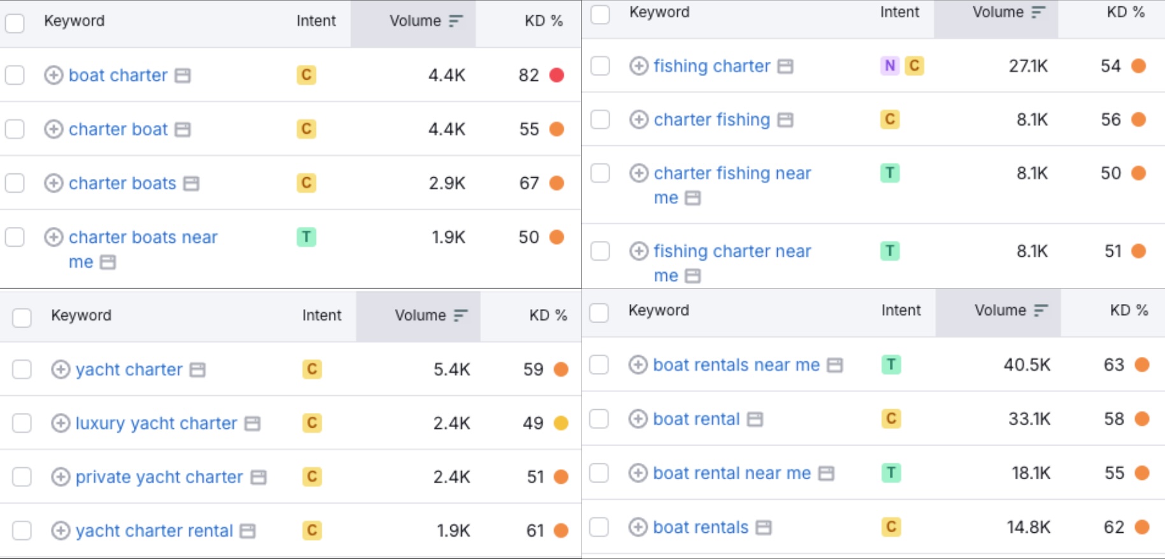Open the SERP icon next to boat rentals near me
Image resolution: width=1165 pixels, height=559 pixels.
click(834, 365)
